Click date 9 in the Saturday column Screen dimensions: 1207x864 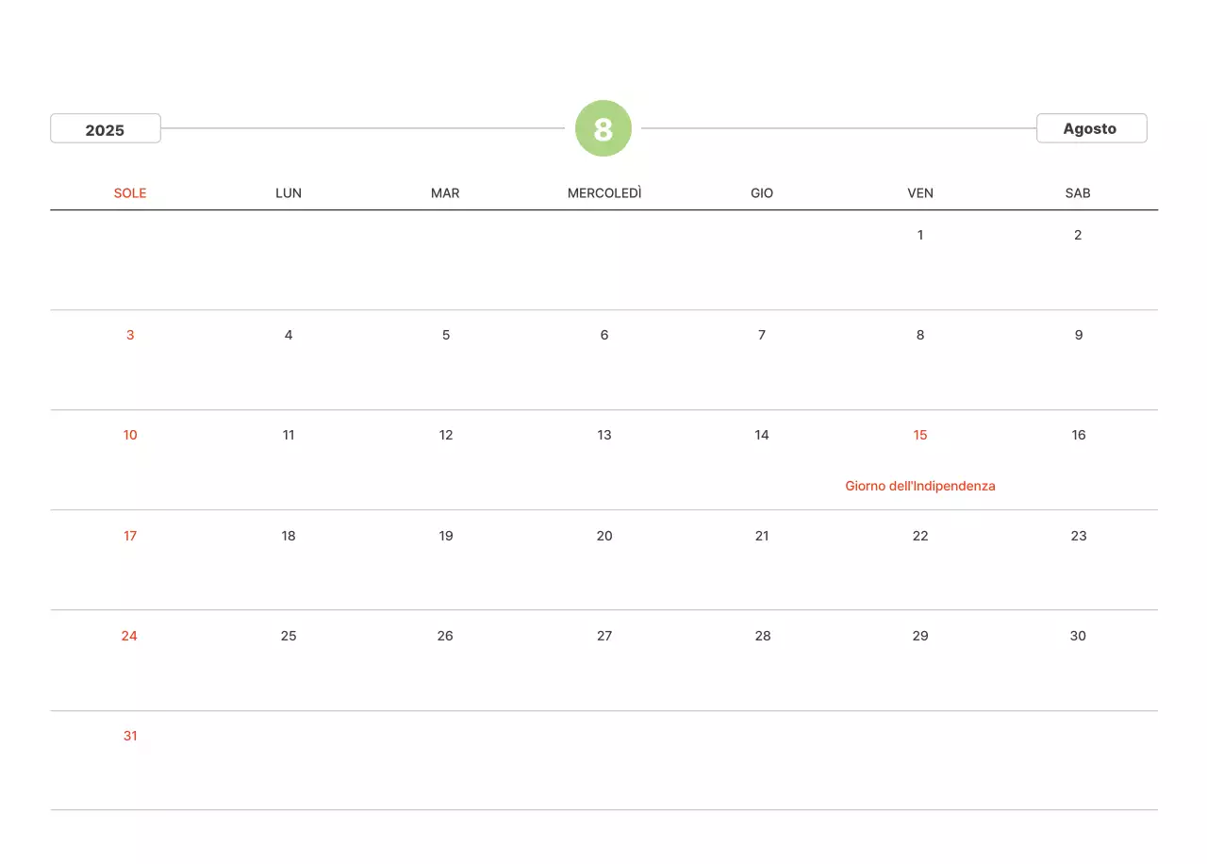point(1078,335)
